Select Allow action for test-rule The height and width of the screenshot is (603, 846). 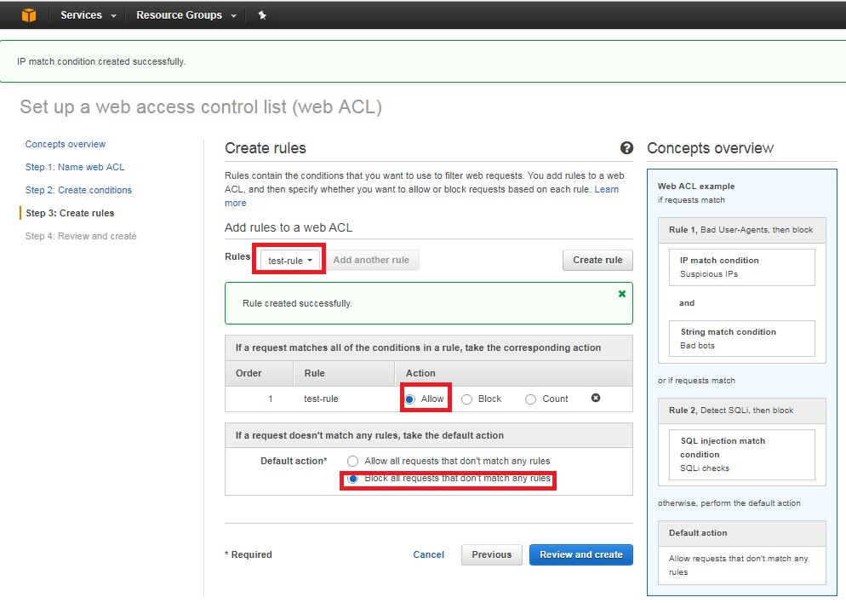pyautogui.click(x=410, y=399)
